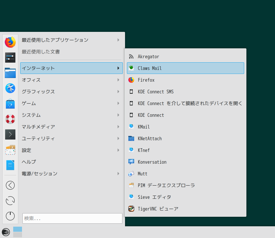Expand the ユーティリティ submenu arrow
This screenshot has height=238, width=275.
click(x=118, y=138)
